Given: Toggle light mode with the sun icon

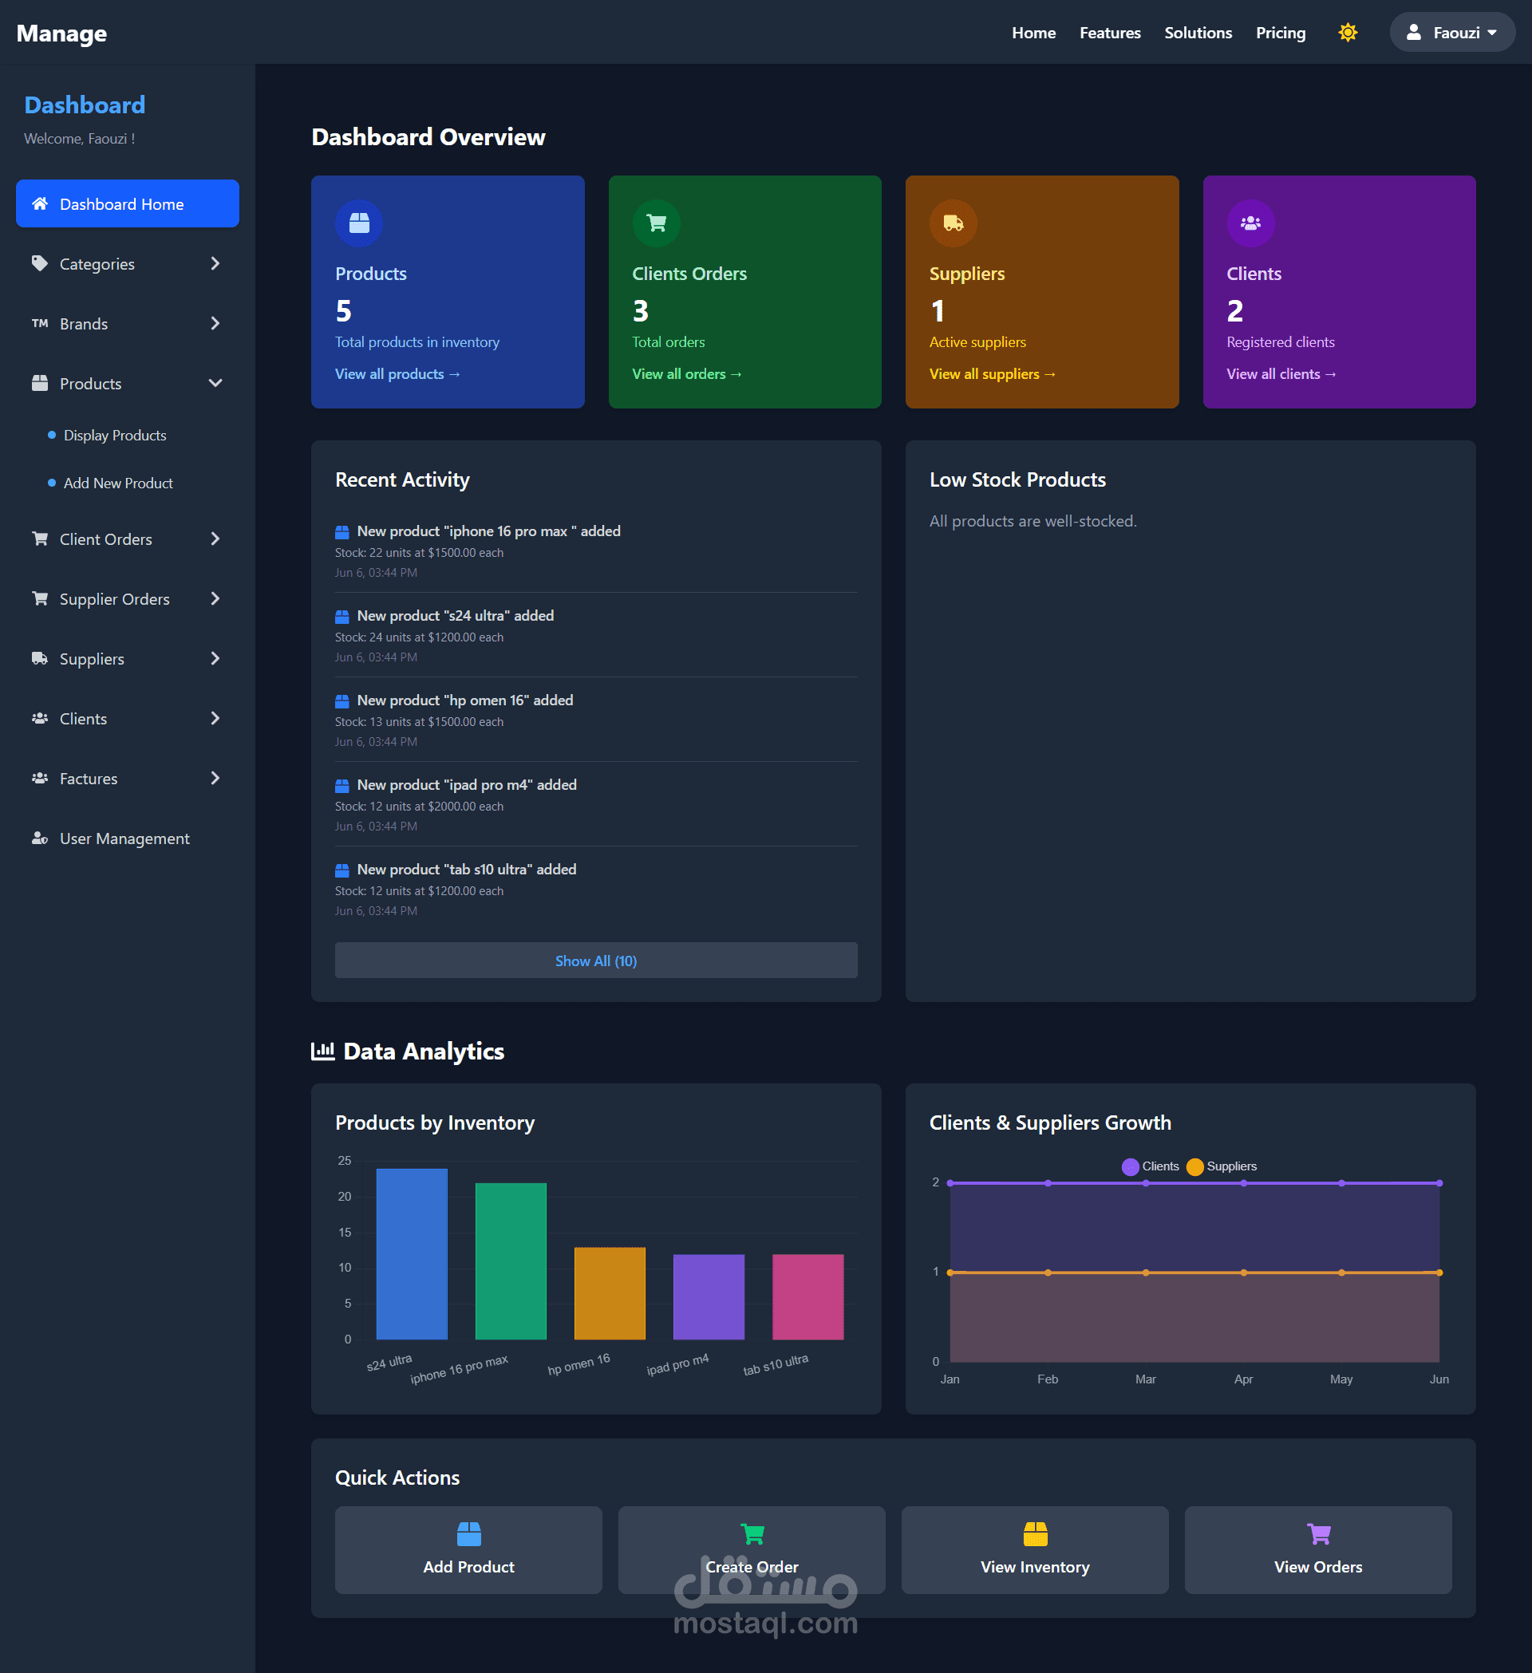Looking at the screenshot, I should point(1348,33).
